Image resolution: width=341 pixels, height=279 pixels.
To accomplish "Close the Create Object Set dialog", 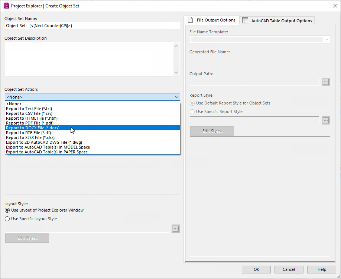I will 334,6.
